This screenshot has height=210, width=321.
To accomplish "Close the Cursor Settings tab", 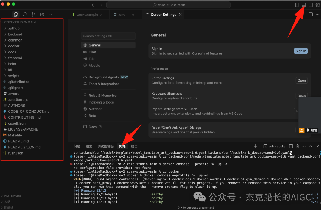I will click(180, 15).
